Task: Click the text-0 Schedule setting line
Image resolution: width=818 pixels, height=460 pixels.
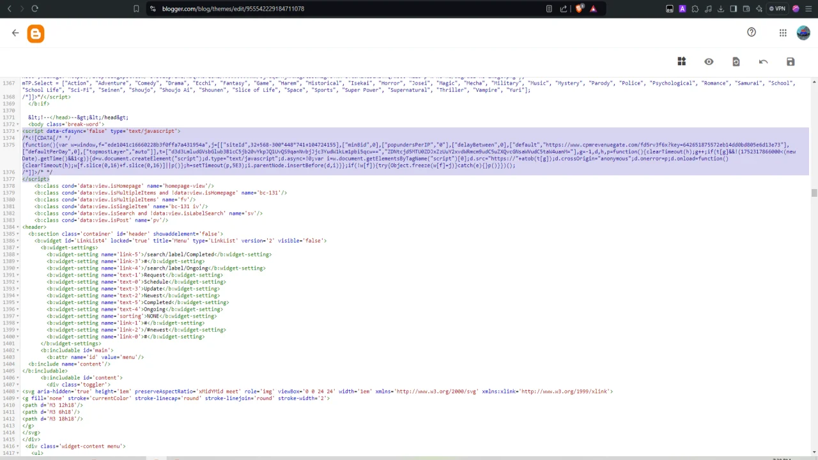Action: point(136,282)
